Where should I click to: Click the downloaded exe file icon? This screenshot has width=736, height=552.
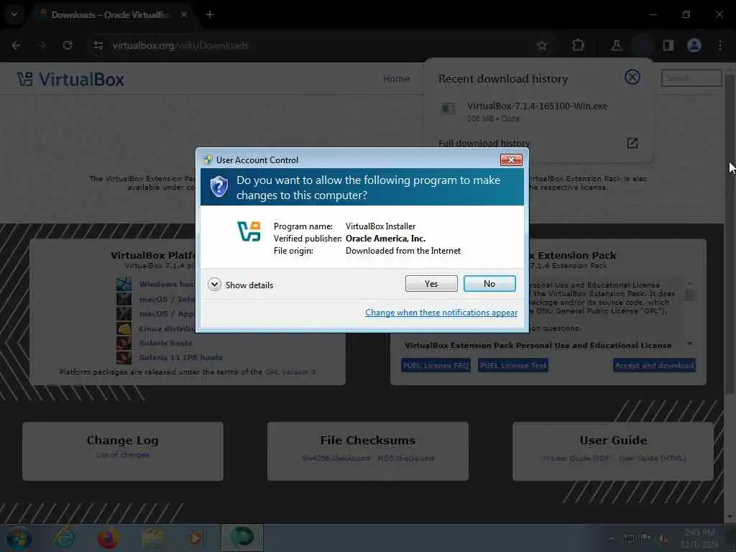[x=448, y=109]
